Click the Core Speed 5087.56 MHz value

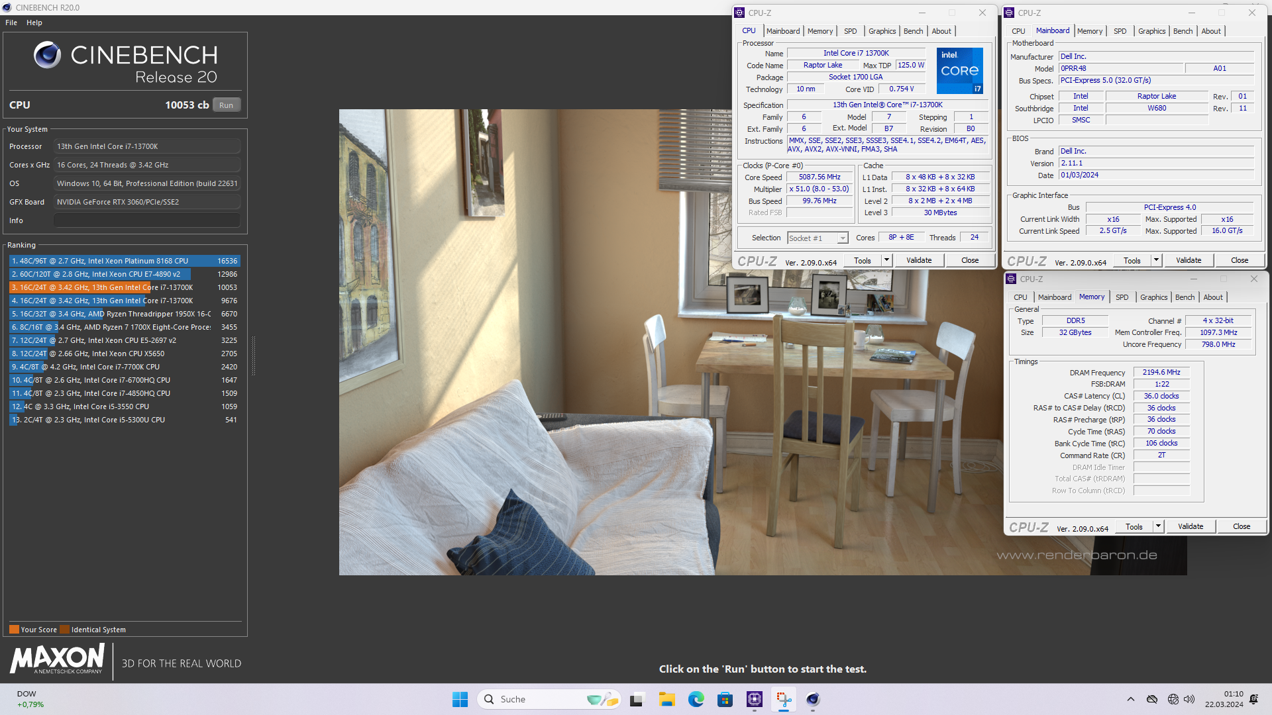820,177
